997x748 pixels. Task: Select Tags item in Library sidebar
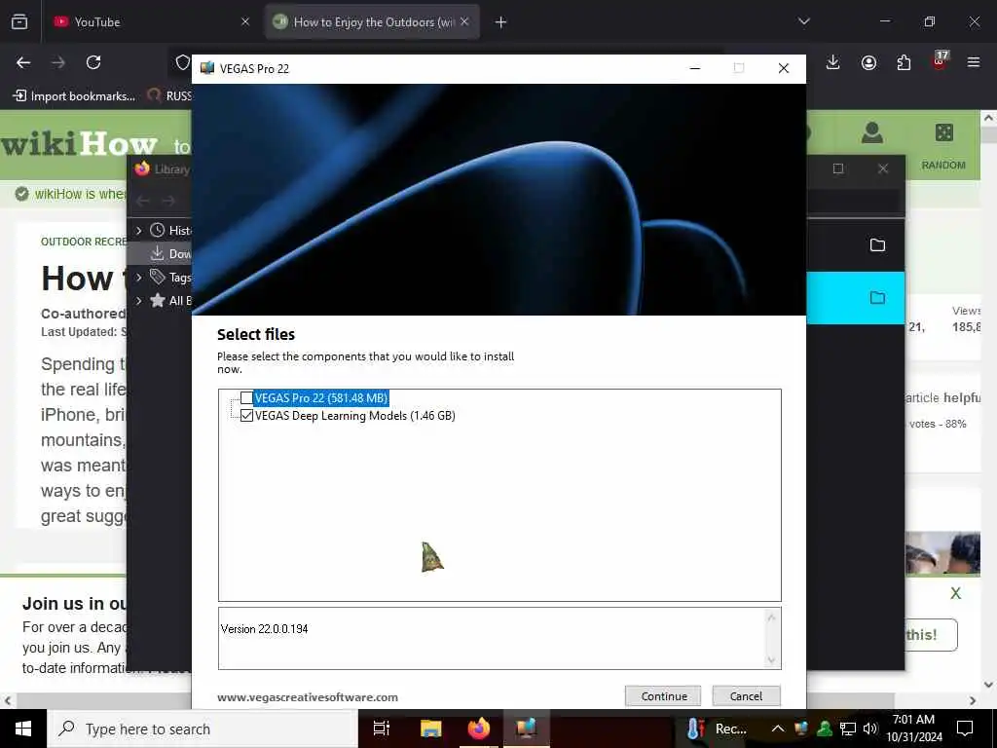click(170, 278)
